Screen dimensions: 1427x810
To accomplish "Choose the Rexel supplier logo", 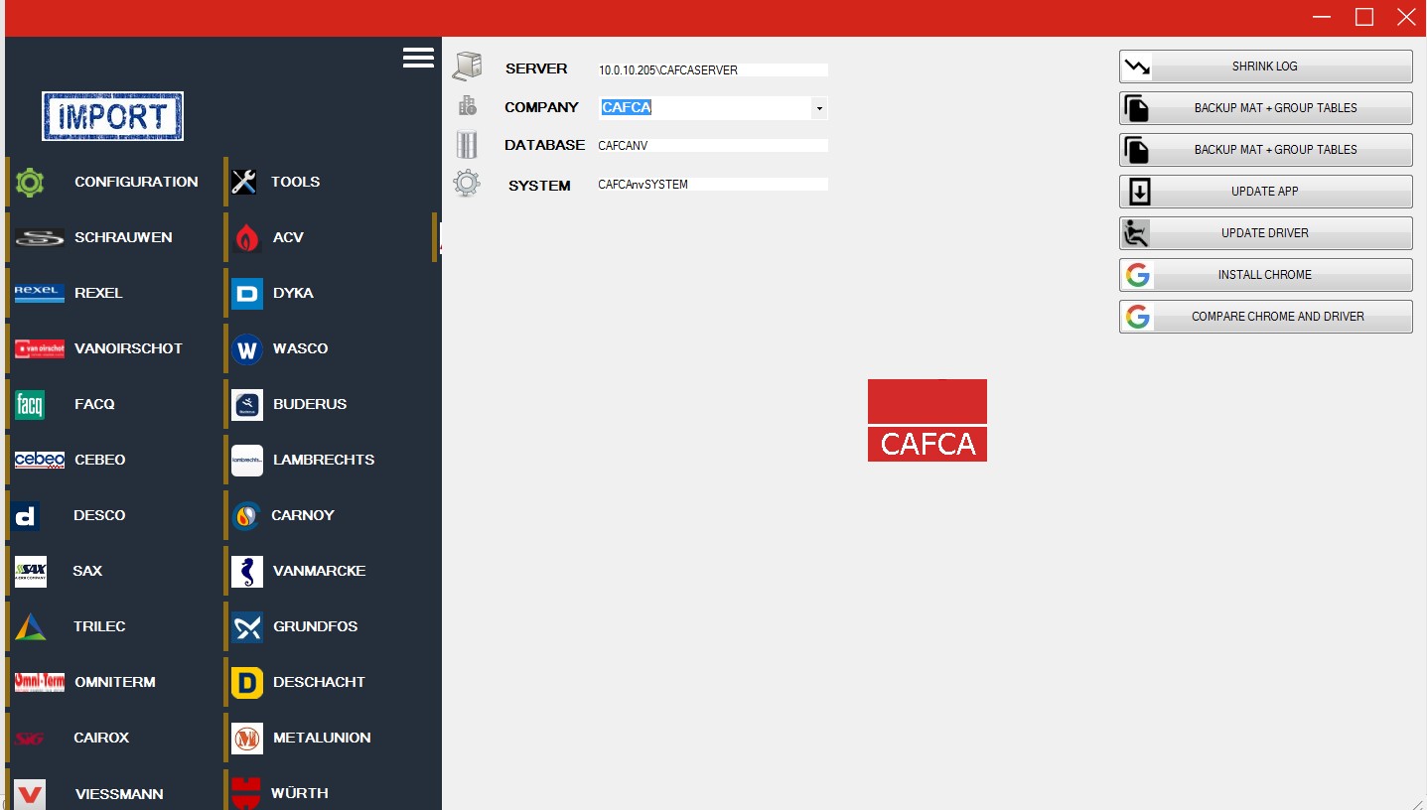I will 40,293.
